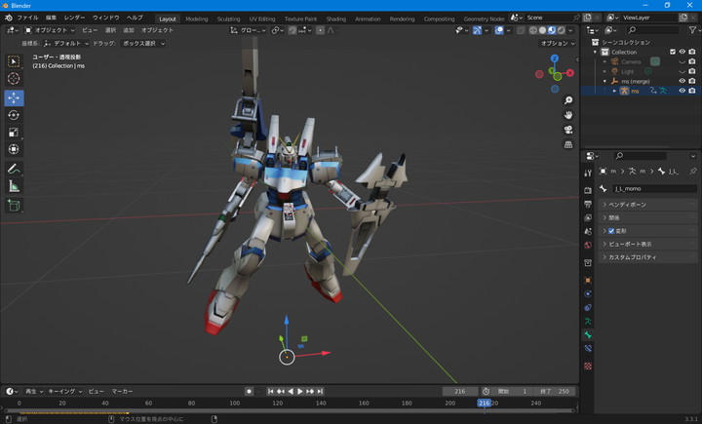
Task: Toggle the 変形 checkbox
Action: pyautogui.click(x=611, y=231)
